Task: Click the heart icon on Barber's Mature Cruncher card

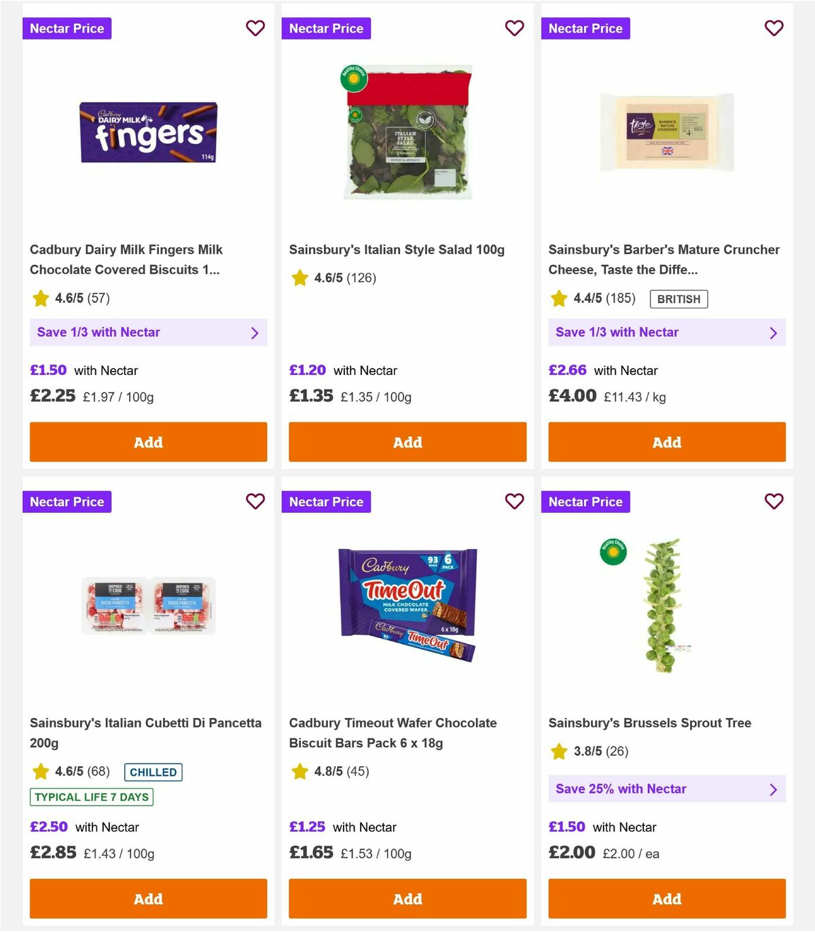Action: (x=774, y=29)
